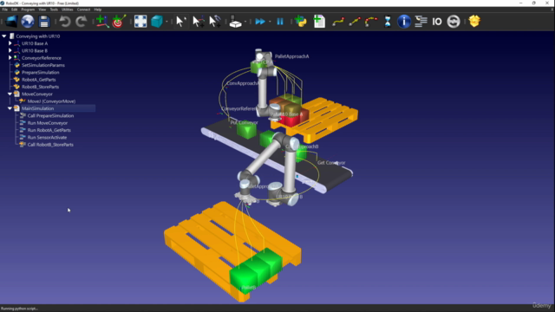Collapse the MainSimulation program

10,108
